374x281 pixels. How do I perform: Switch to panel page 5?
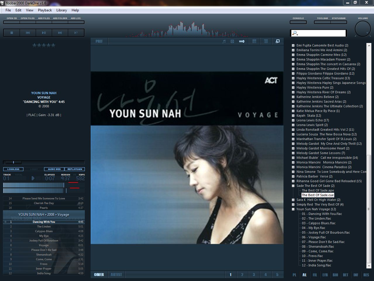(277, 275)
